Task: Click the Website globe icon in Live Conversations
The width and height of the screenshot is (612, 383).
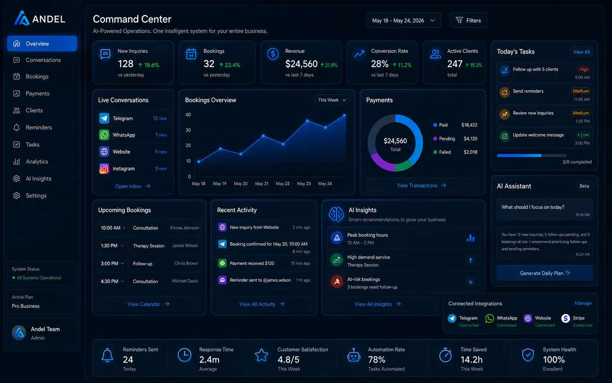Action: point(104,152)
